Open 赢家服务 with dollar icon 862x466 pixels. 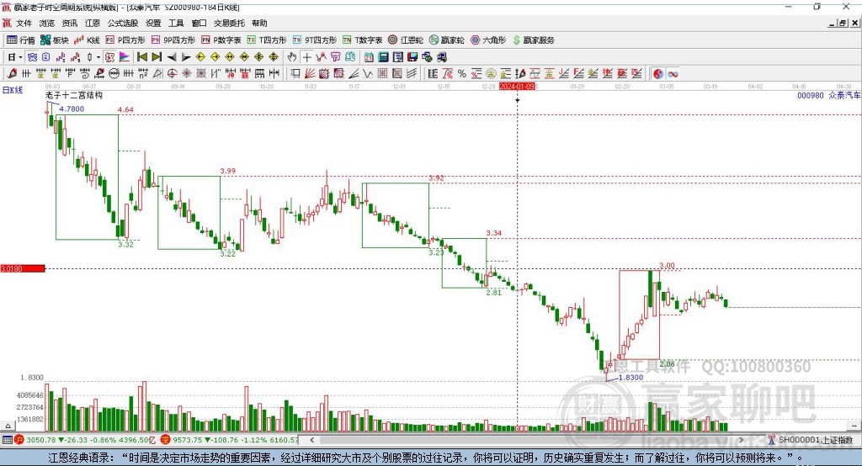tap(533, 40)
